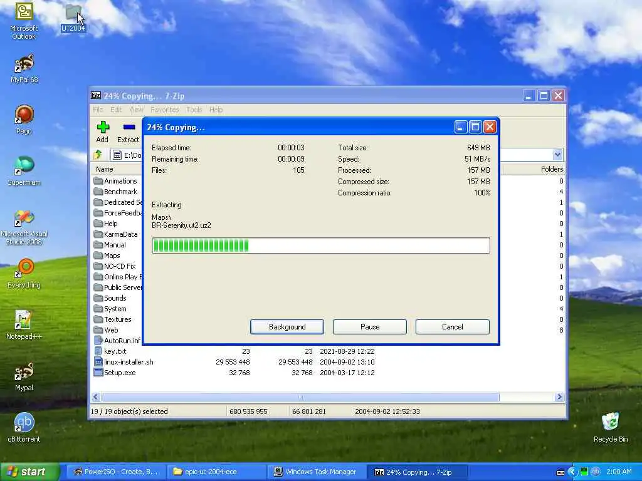Open the View menu in 7-Zip
This screenshot has height=481, width=642.
tap(136, 110)
